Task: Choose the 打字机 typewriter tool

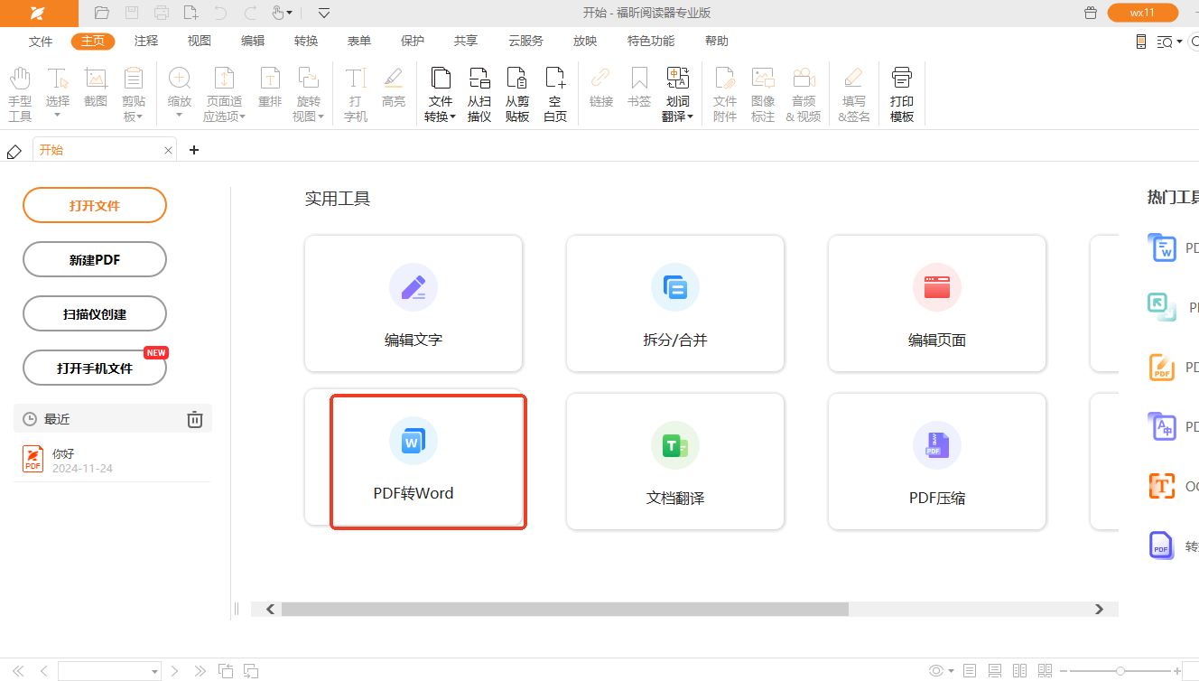Action: click(356, 94)
